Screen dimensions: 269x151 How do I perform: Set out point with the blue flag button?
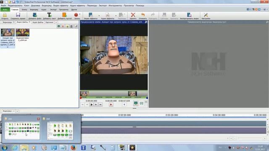tap(124, 104)
